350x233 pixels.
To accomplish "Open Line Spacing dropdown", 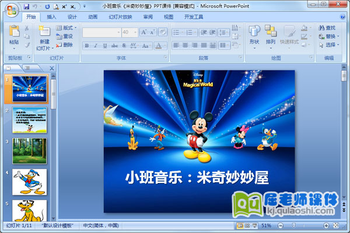I will pyautogui.click(x=223, y=33).
